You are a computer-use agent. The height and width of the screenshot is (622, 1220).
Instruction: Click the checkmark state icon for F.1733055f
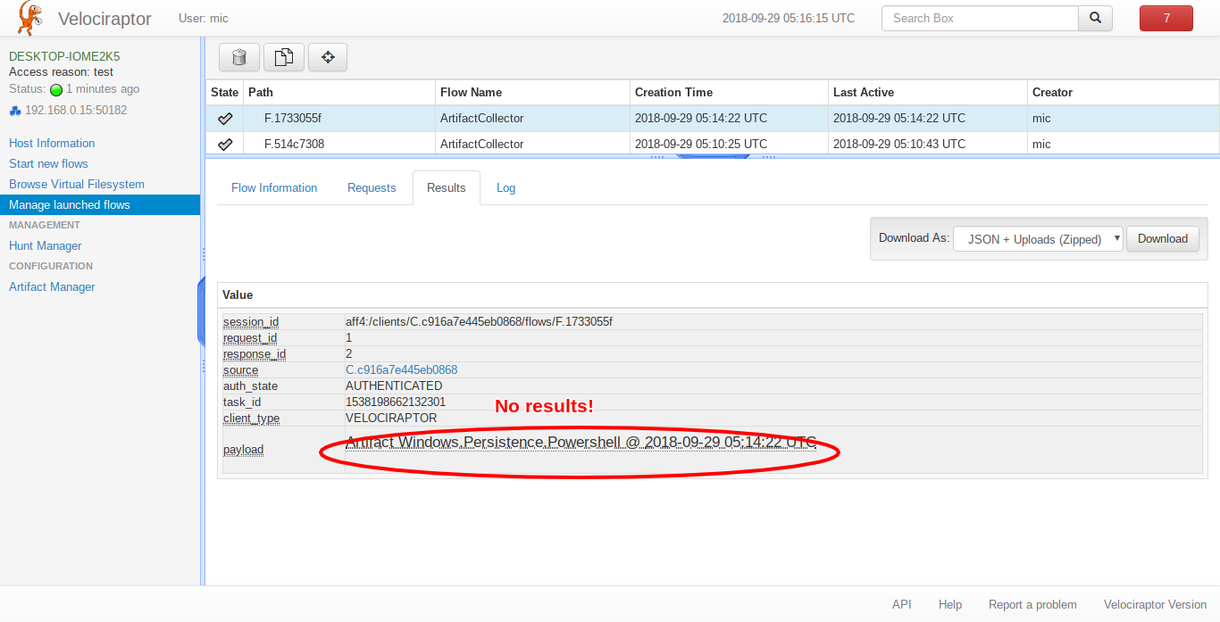225,118
